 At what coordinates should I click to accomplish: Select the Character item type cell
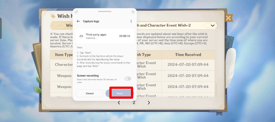pyautogui.click(x=62, y=65)
